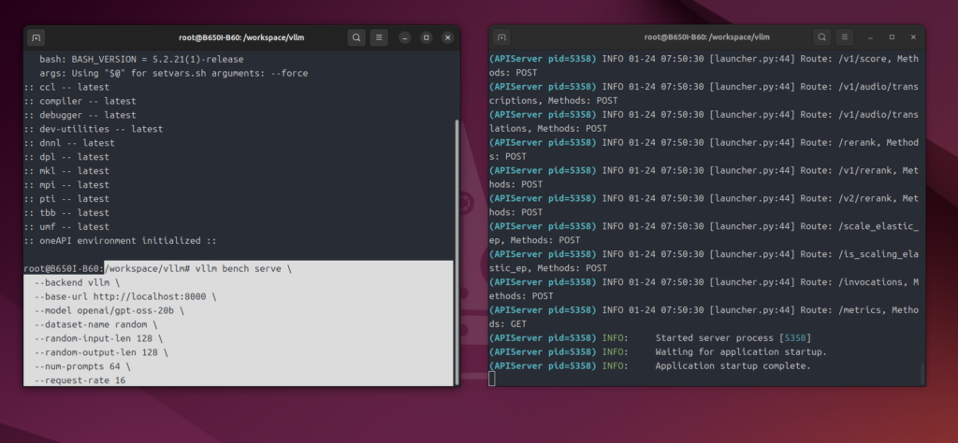Image resolution: width=958 pixels, height=443 pixels.
Task: Maximize the left terminal window
Action: coord(426,38)
